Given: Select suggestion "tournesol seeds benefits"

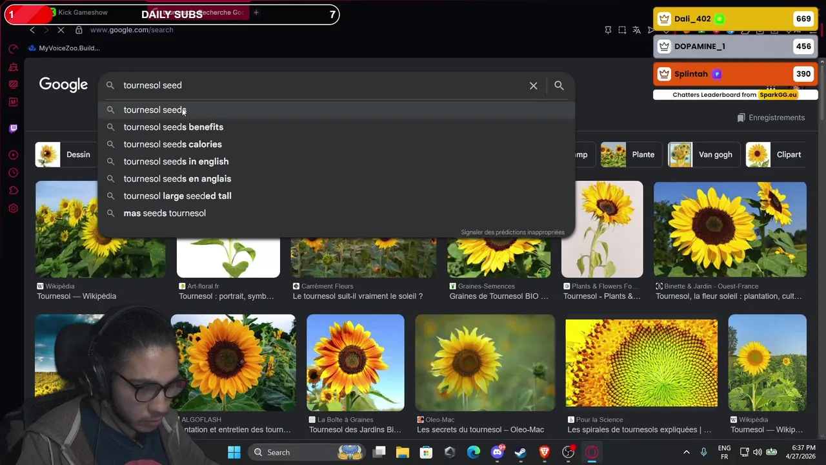Looking at the screenshot, I should point(336,127).
